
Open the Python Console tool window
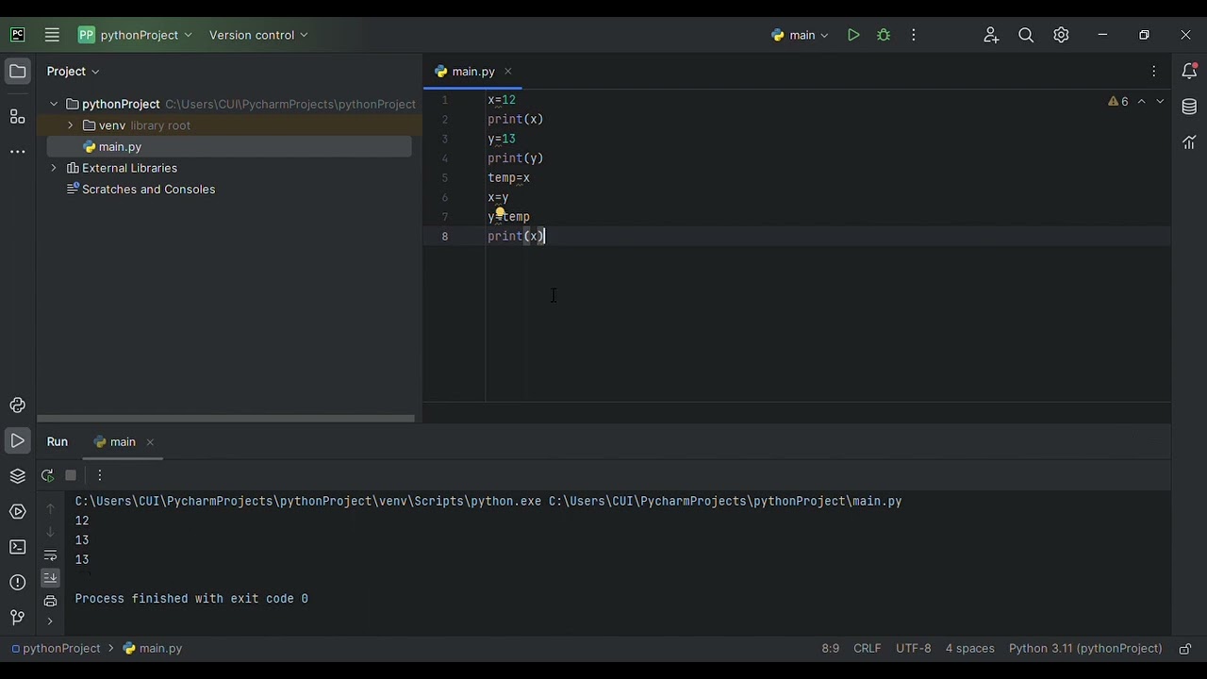point(17,406)
